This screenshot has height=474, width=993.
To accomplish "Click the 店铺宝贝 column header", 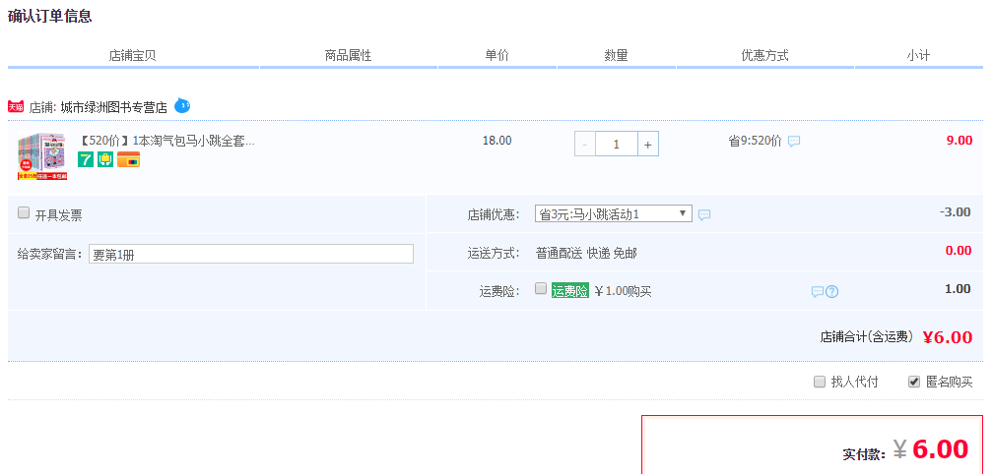I will 132,56.
